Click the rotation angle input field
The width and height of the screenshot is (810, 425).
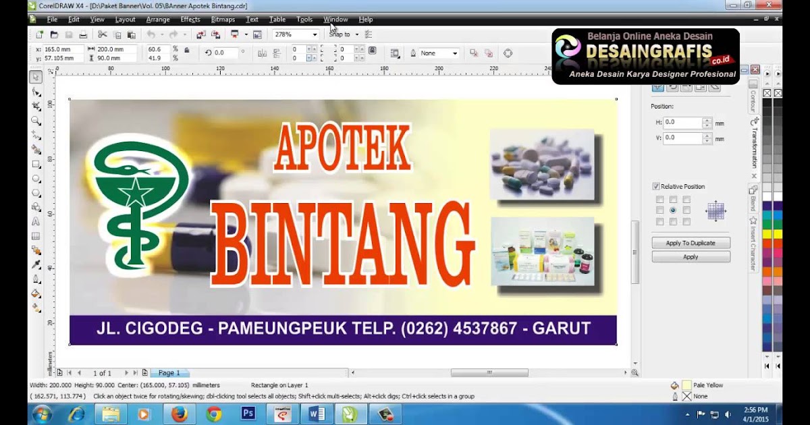(226, 53)
